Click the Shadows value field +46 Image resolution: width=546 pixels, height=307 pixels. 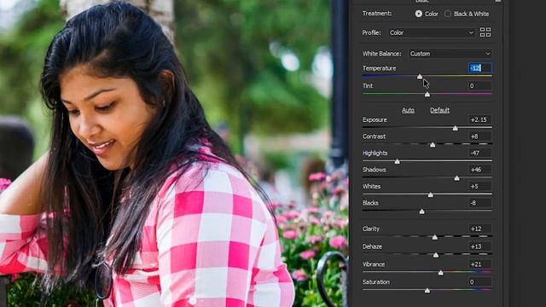(479, 170)
